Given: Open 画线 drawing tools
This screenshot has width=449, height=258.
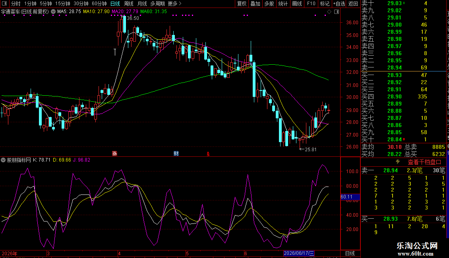Looking at the screenshot, I should (x=297, y=4).
